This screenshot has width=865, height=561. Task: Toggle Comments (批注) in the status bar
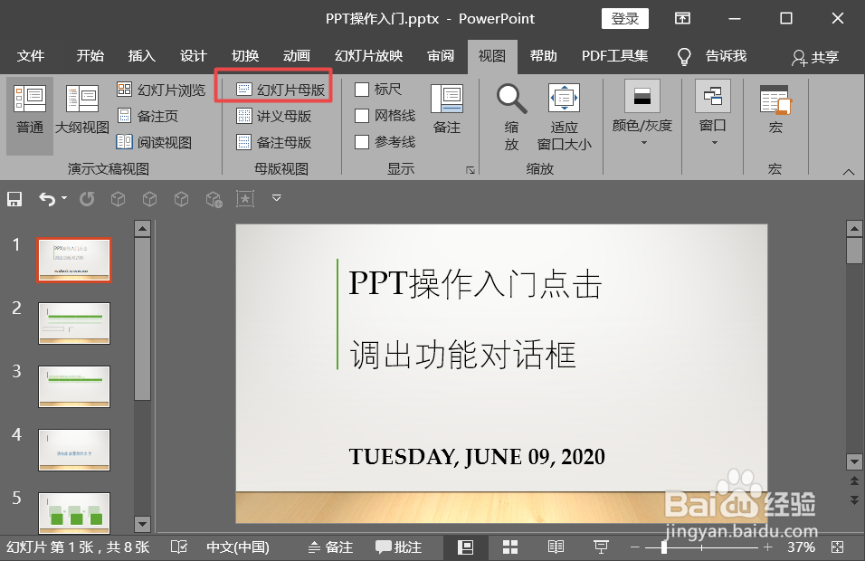click(x=398, y=547)
